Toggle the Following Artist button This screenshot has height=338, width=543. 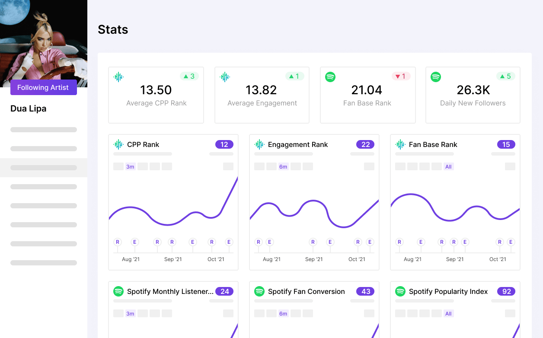pos(44,87)
